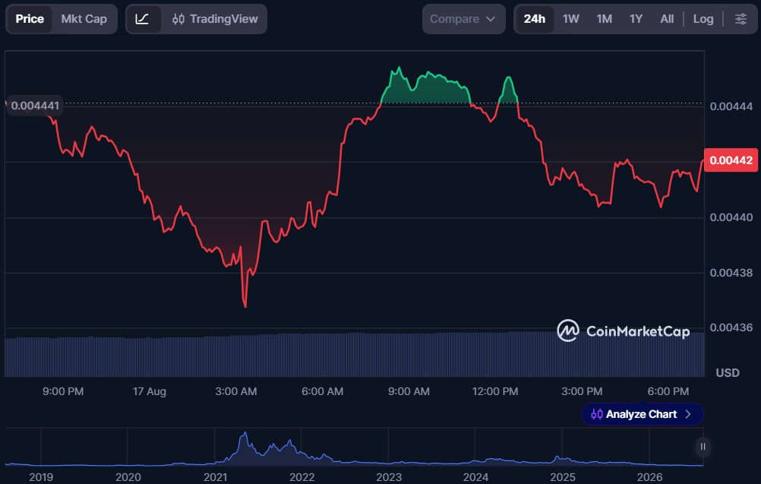This screenshot has width=761, height=484.
Task: Pause the mini chart playback
Action: pyautogui.click(x=703, y=447)
